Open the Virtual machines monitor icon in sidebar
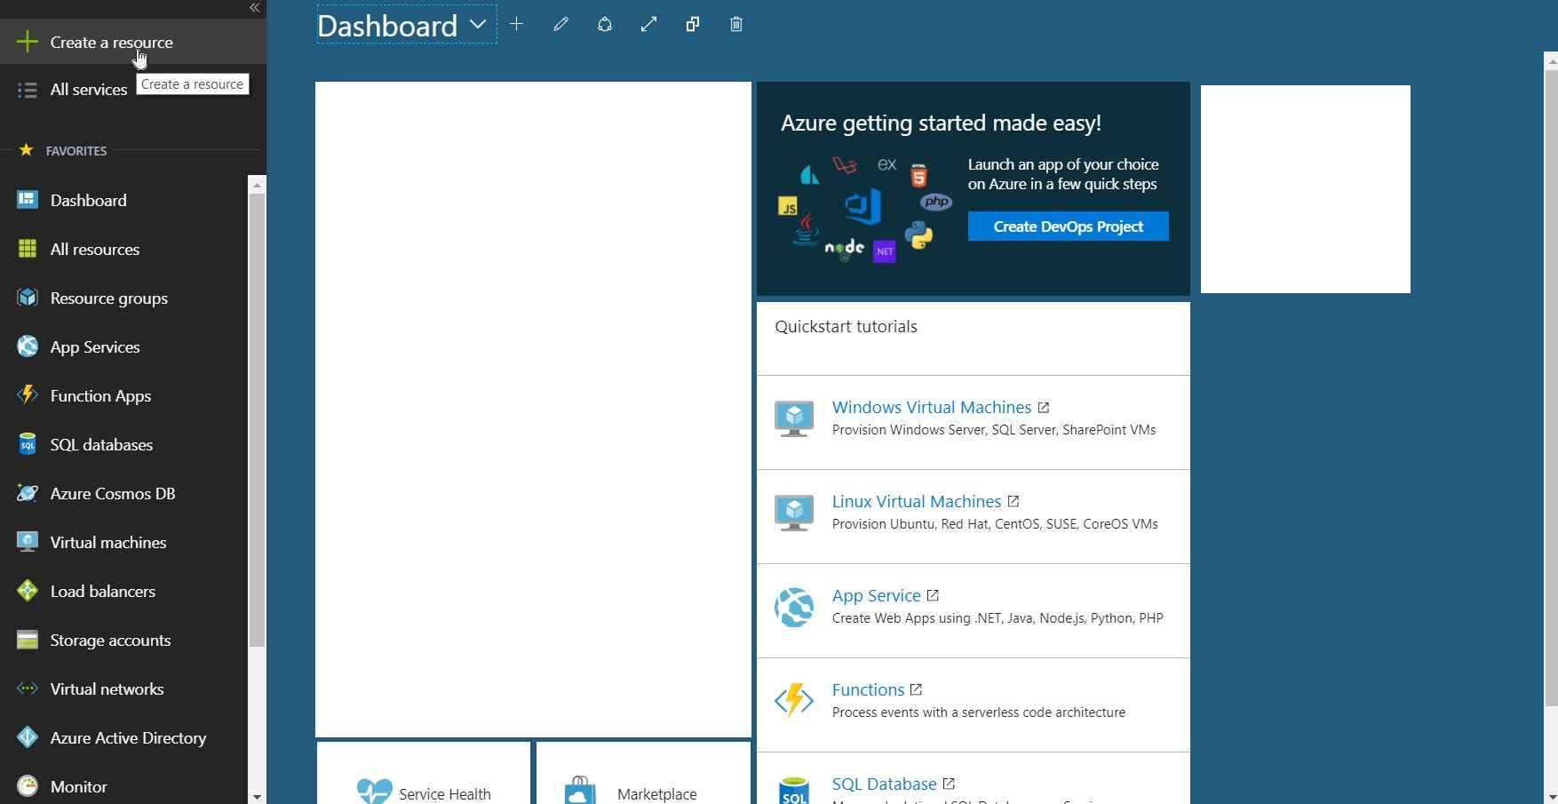 coord(28,542)
